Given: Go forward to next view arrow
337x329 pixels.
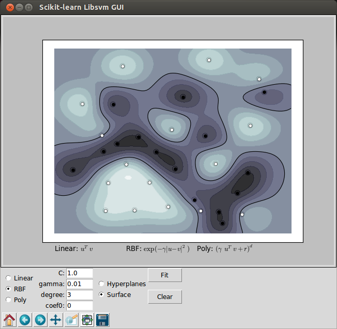Looking at the screenshot, I should 40,320.
